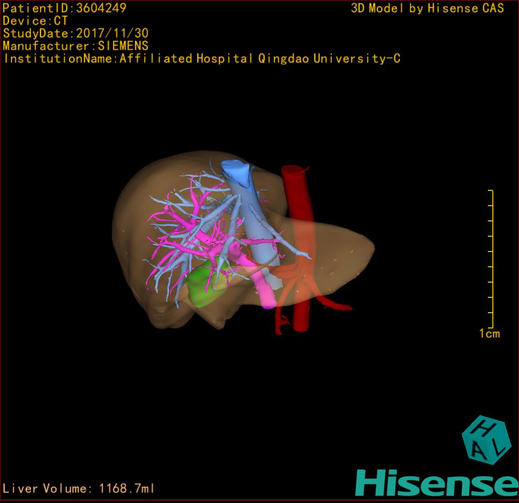Click the Manufacturer:SIEMENS label
Viewport: 519px width, 503px height.
75,46
